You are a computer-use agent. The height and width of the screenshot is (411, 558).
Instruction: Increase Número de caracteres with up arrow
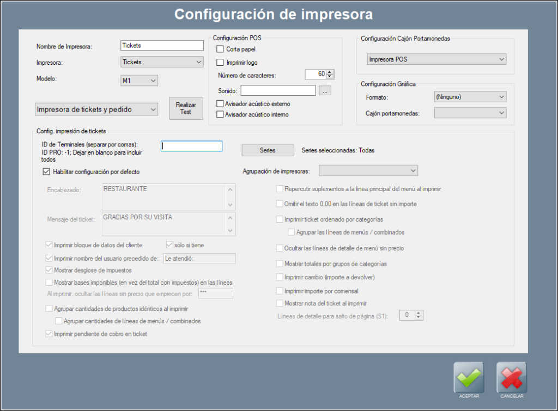click(x=330, y=71)
